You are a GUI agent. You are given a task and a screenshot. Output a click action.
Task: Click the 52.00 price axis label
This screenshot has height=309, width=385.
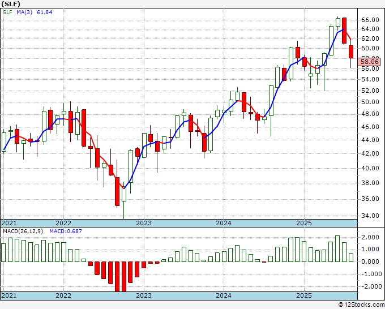(370, 91)
